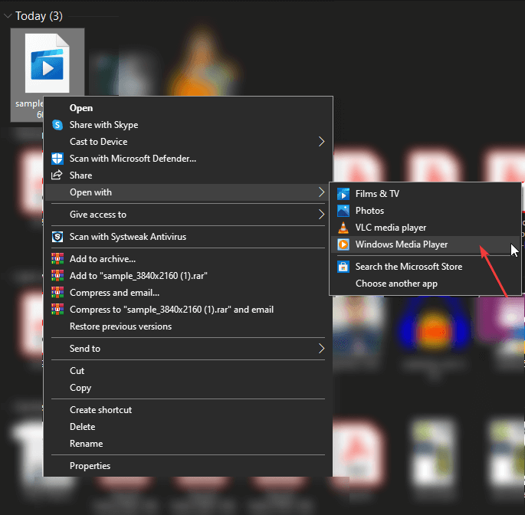Screen dimensions: 525x515
Task: Click the Skype icon in context menu
Action: [x=57, y=125]
